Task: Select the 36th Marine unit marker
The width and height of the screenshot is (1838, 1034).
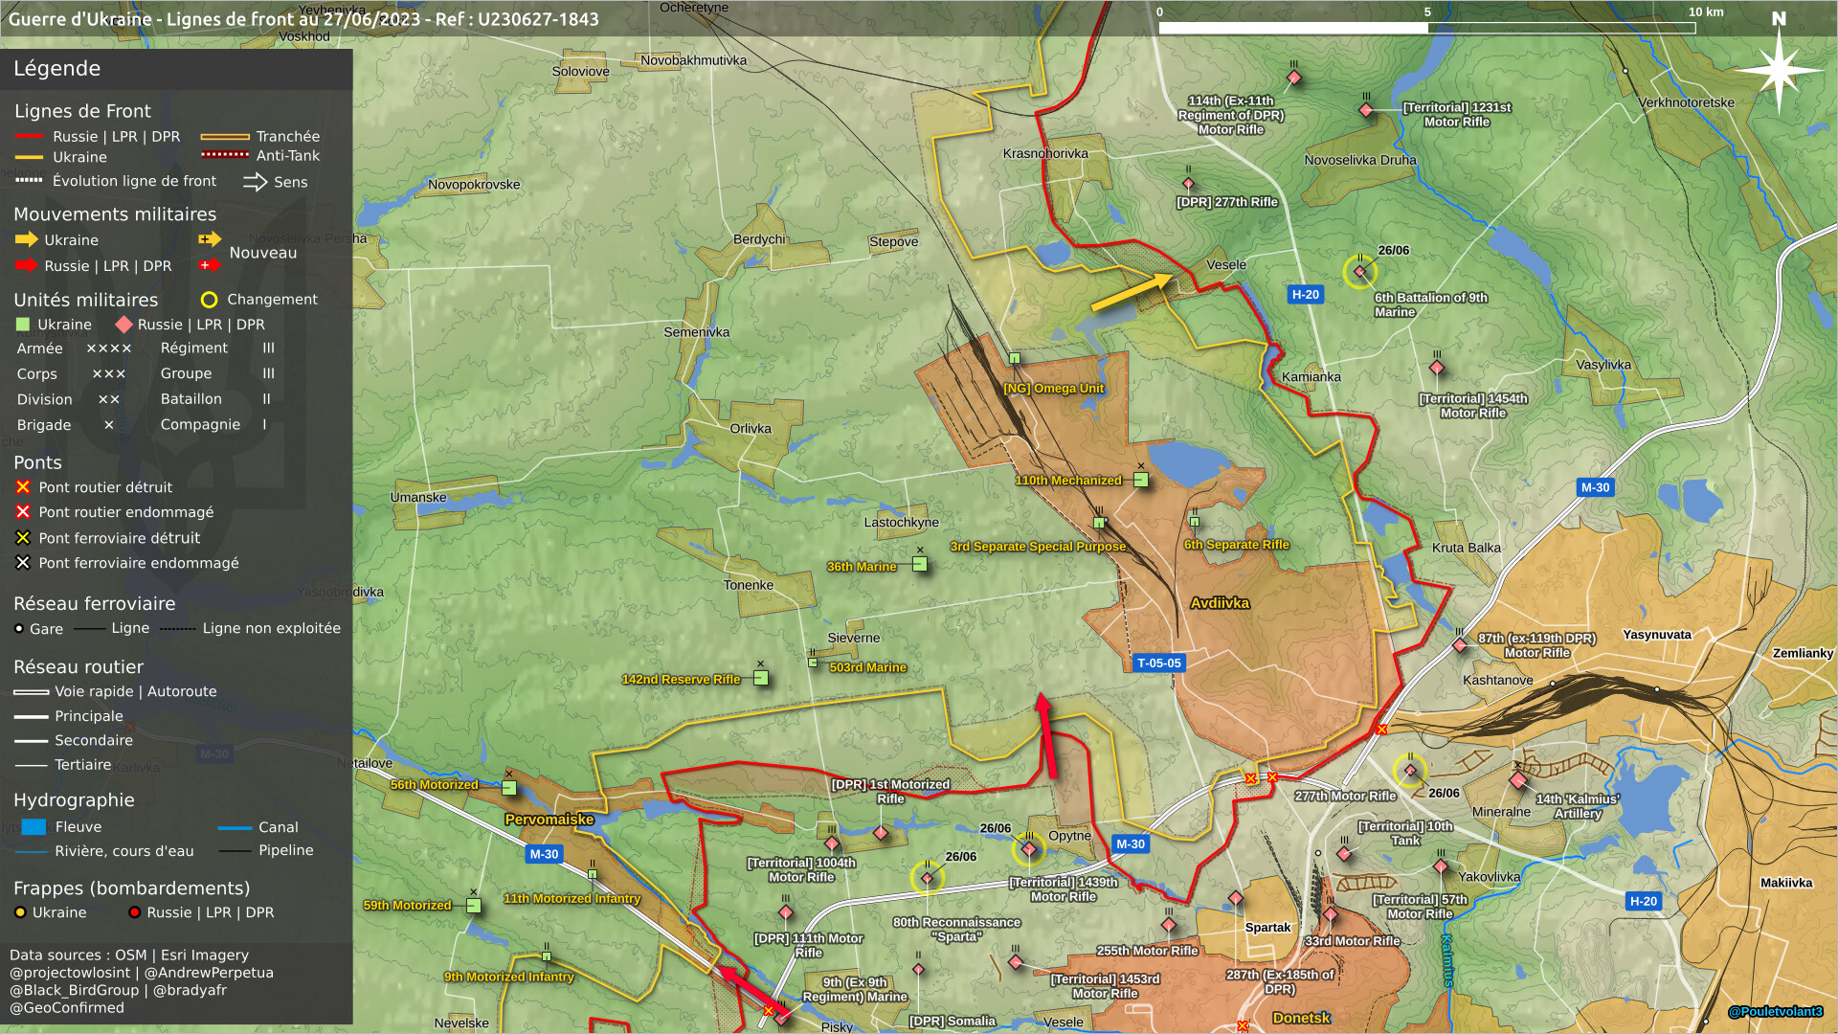Action: (x=919, y=564)
